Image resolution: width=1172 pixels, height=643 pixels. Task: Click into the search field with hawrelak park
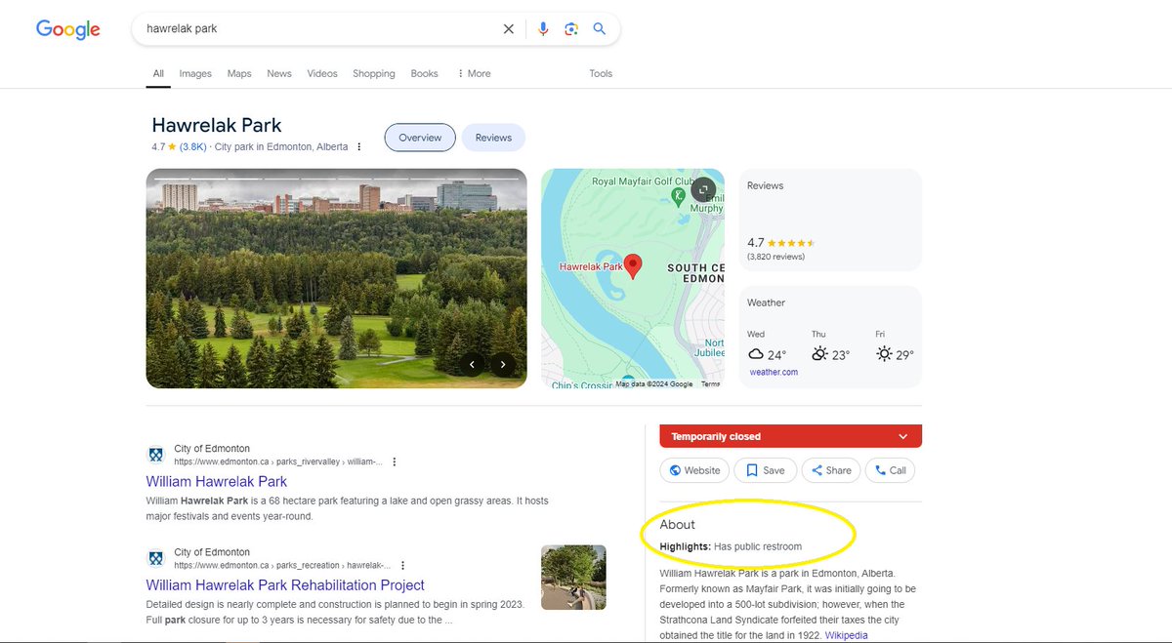(317, 29)
